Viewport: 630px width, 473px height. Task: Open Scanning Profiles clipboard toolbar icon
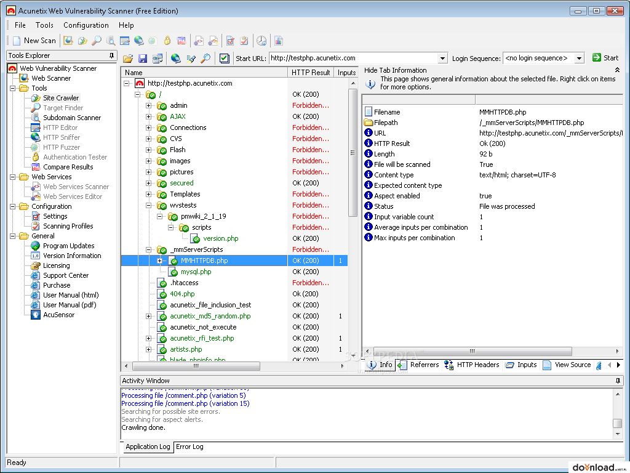pyautogui.click(x=244, y=41)
